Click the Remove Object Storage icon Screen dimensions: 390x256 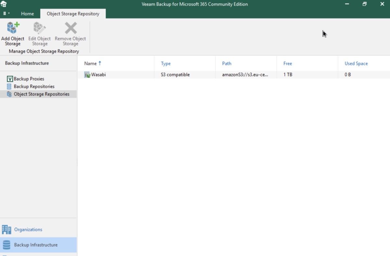pos(71,28)
